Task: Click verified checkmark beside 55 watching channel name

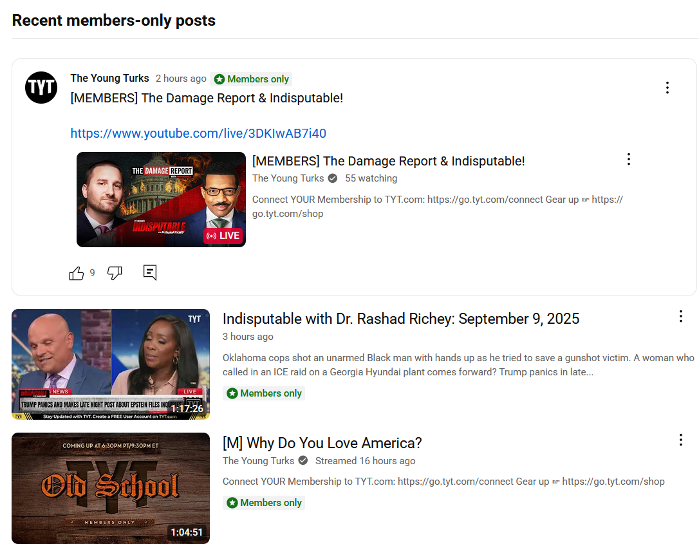Action: click(x=333, y=178)
